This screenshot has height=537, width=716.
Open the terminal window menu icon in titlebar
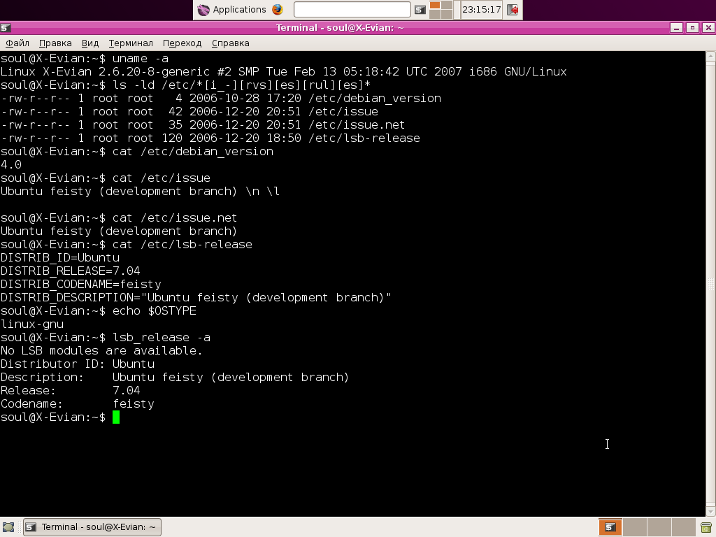point(6,28)
